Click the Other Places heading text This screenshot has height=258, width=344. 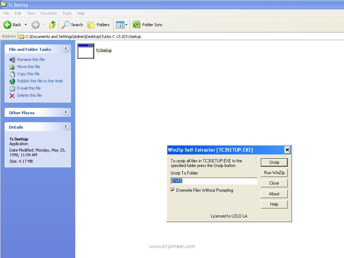click(22, 113)
